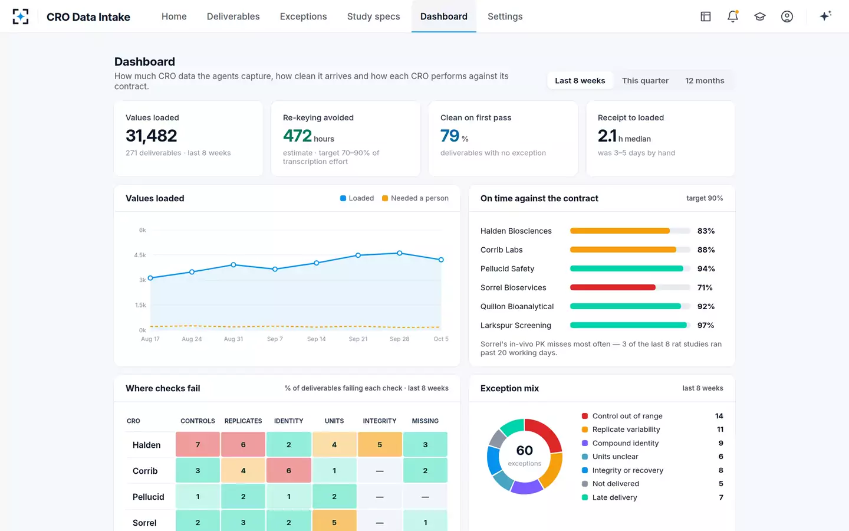This screenshot has height=531, width=849.
Task: Click the Pellucid Safety progress bar
Action: (630, 268)
